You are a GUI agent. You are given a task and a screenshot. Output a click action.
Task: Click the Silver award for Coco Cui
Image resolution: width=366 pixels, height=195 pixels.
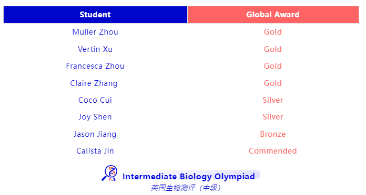(273, 100)
